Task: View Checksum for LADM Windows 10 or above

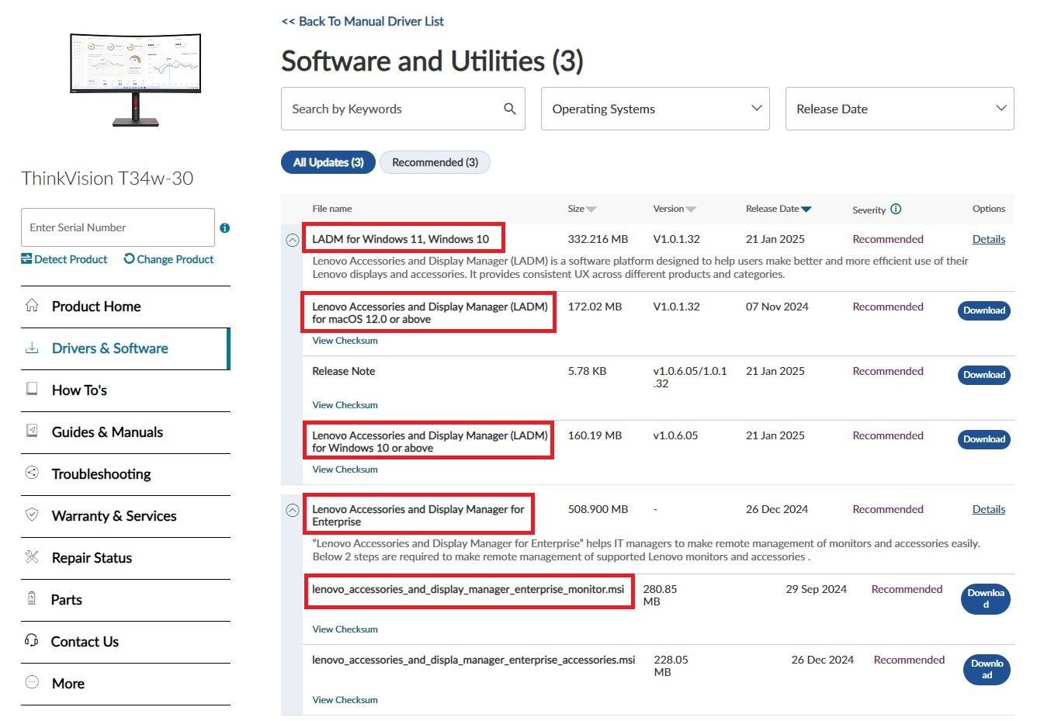Action: pos(345,470)
